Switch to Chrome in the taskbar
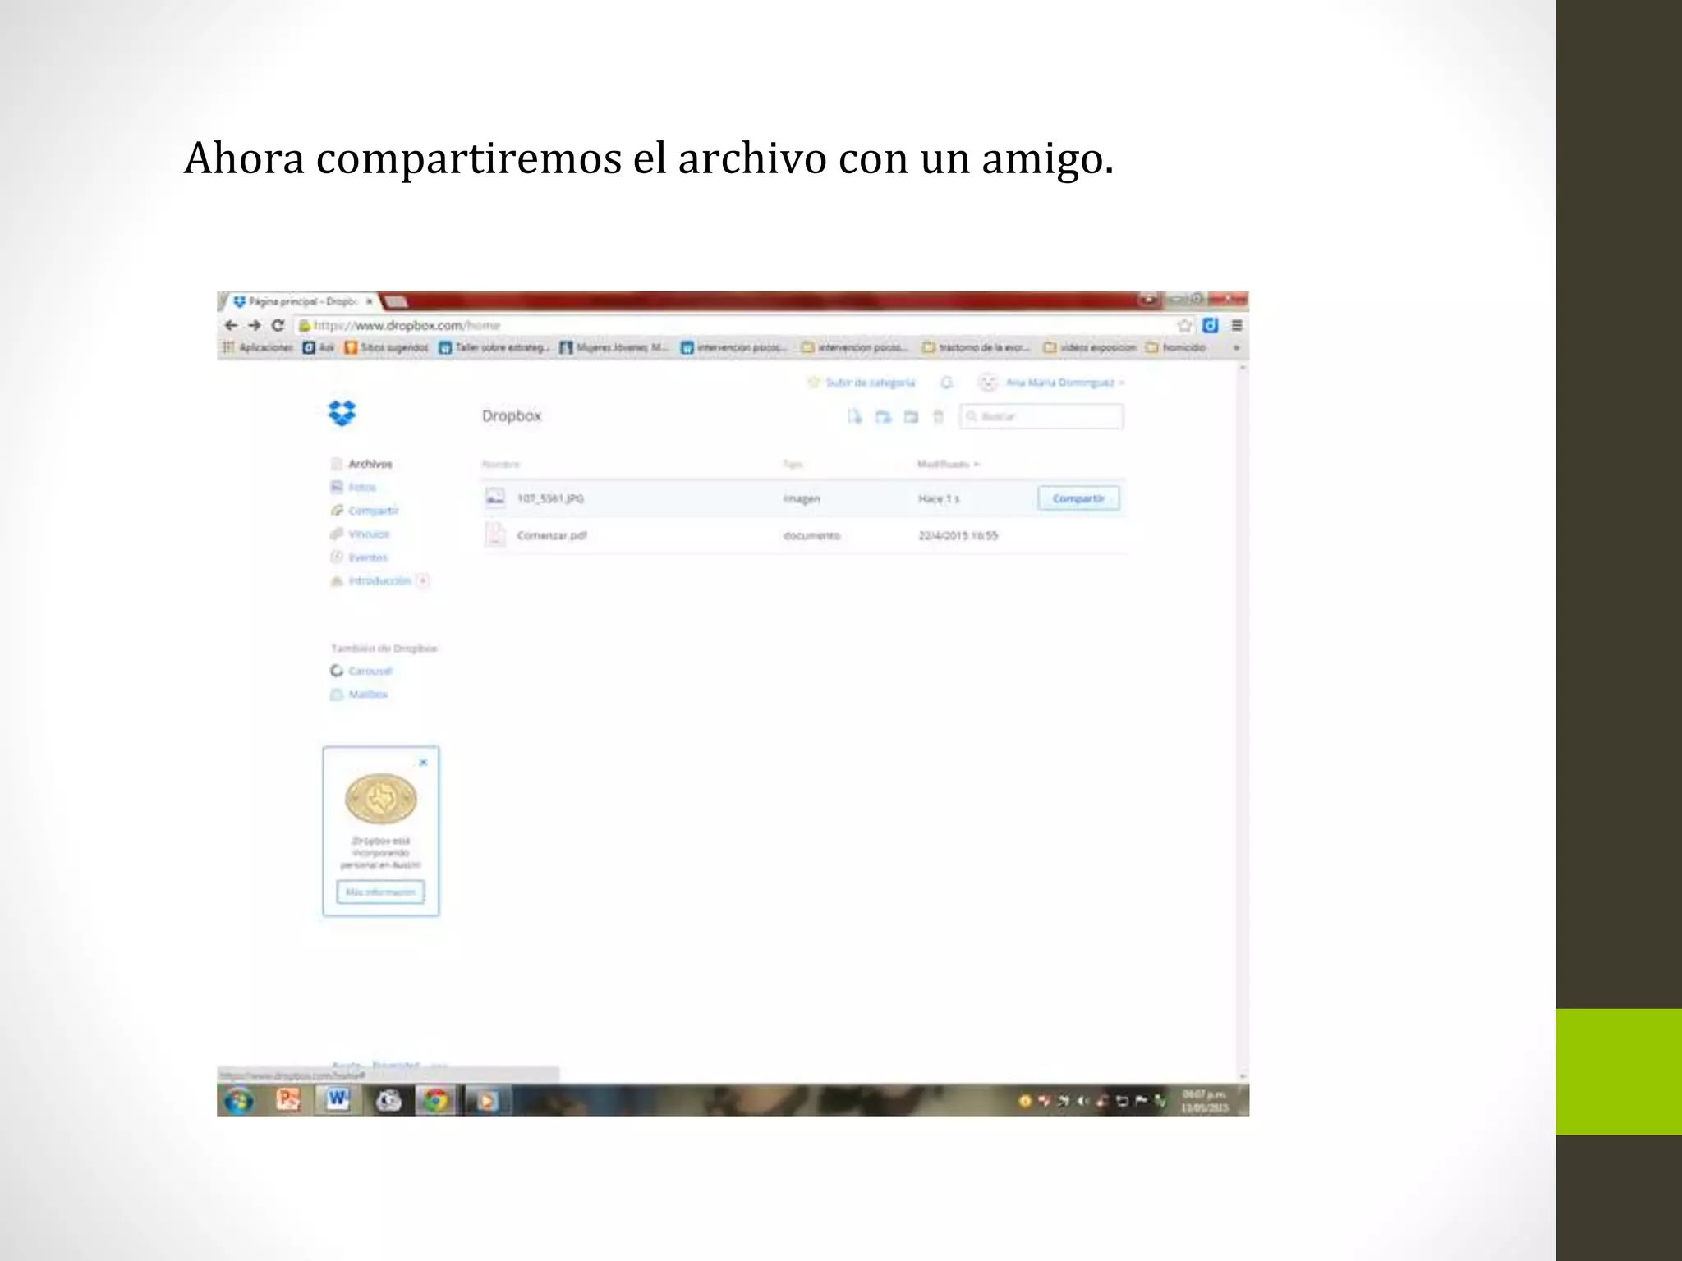Viewport: 1682px width, 1261px height. tap(436, 1100)
